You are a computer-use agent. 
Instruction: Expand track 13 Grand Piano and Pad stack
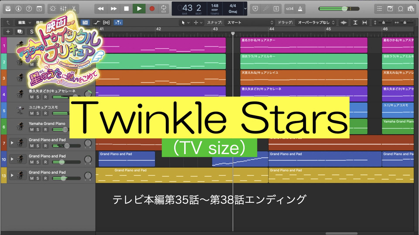[12, 175]
